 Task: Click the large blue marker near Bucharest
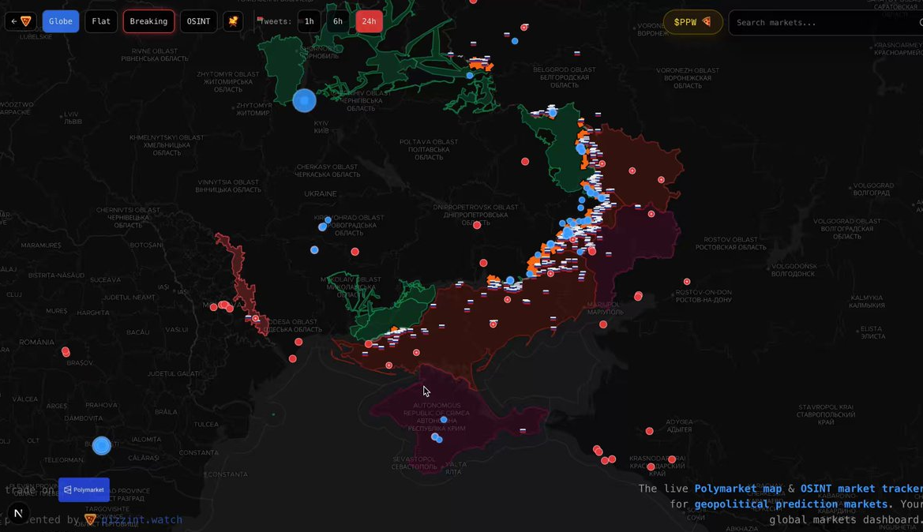click(101, 446)
